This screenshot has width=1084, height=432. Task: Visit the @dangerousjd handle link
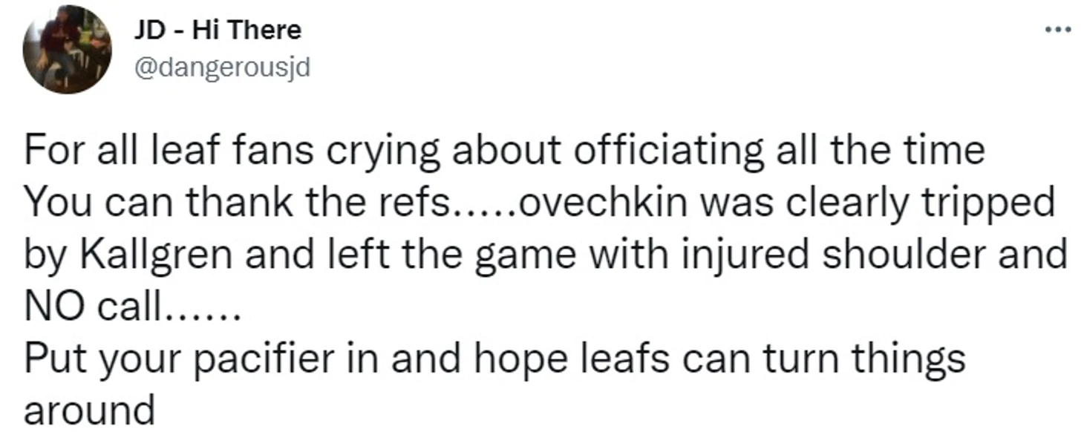point(221,68)
